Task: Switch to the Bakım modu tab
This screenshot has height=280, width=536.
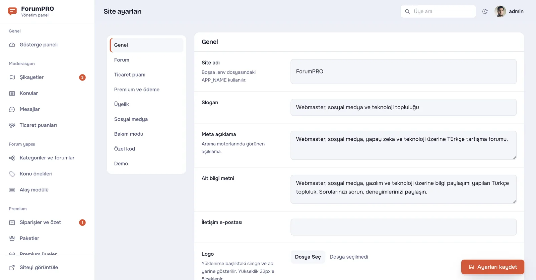Action: 146,134
